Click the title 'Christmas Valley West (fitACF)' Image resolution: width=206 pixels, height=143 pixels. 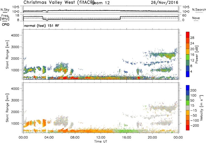(59, 3)
